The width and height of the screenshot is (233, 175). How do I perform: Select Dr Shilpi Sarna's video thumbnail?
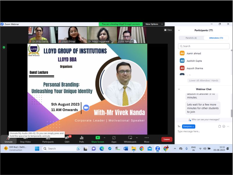click(x=43, y=35)
